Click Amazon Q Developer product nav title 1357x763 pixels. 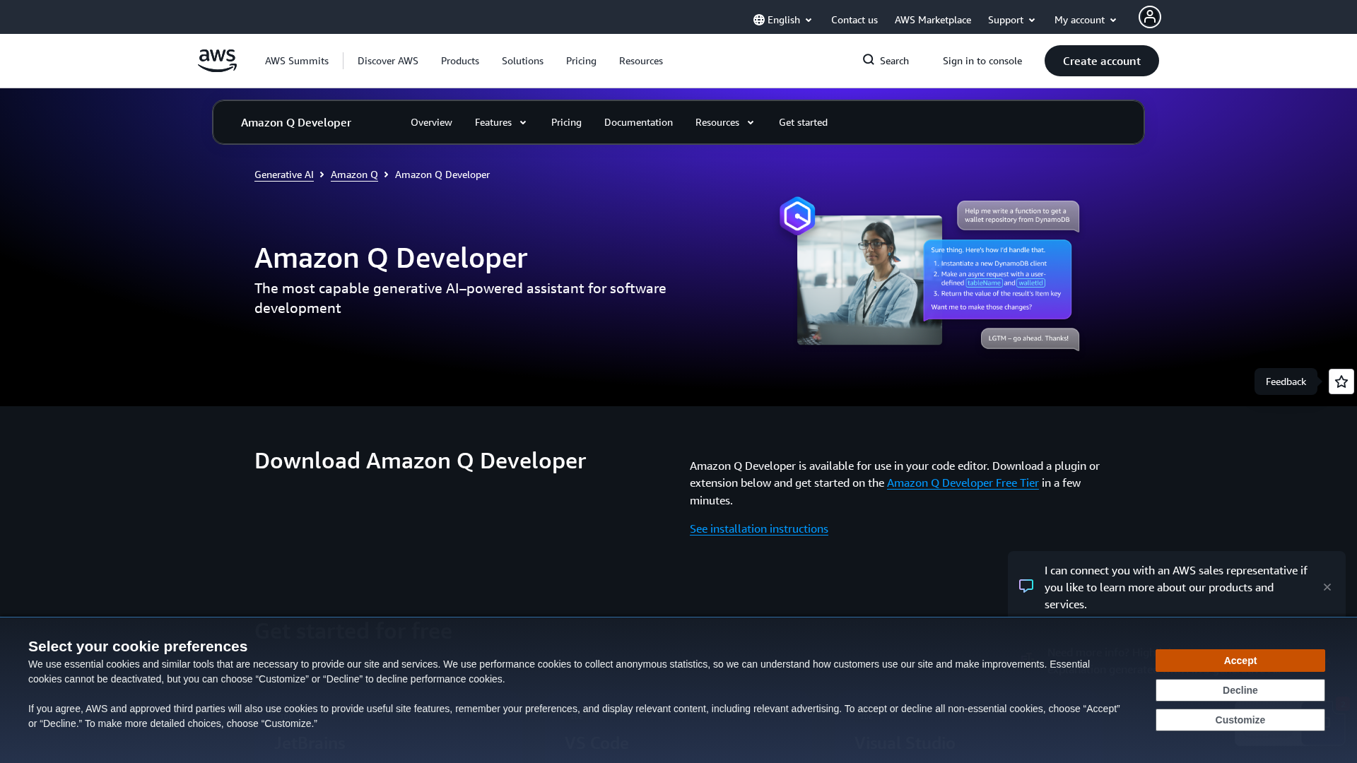point(296,122)
